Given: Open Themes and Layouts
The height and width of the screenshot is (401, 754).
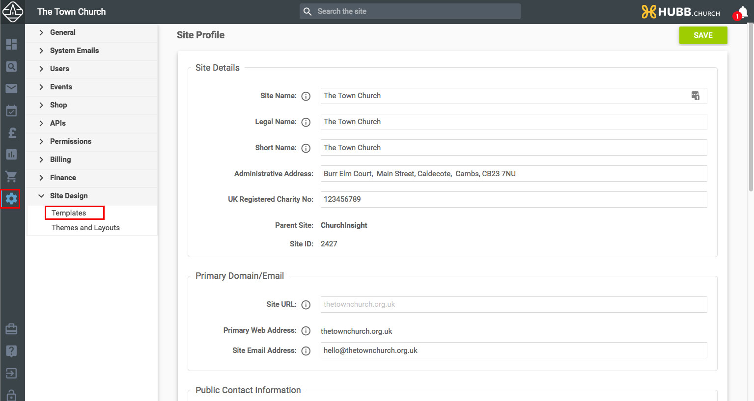Looking at the screenshot, I should [85, 228].
